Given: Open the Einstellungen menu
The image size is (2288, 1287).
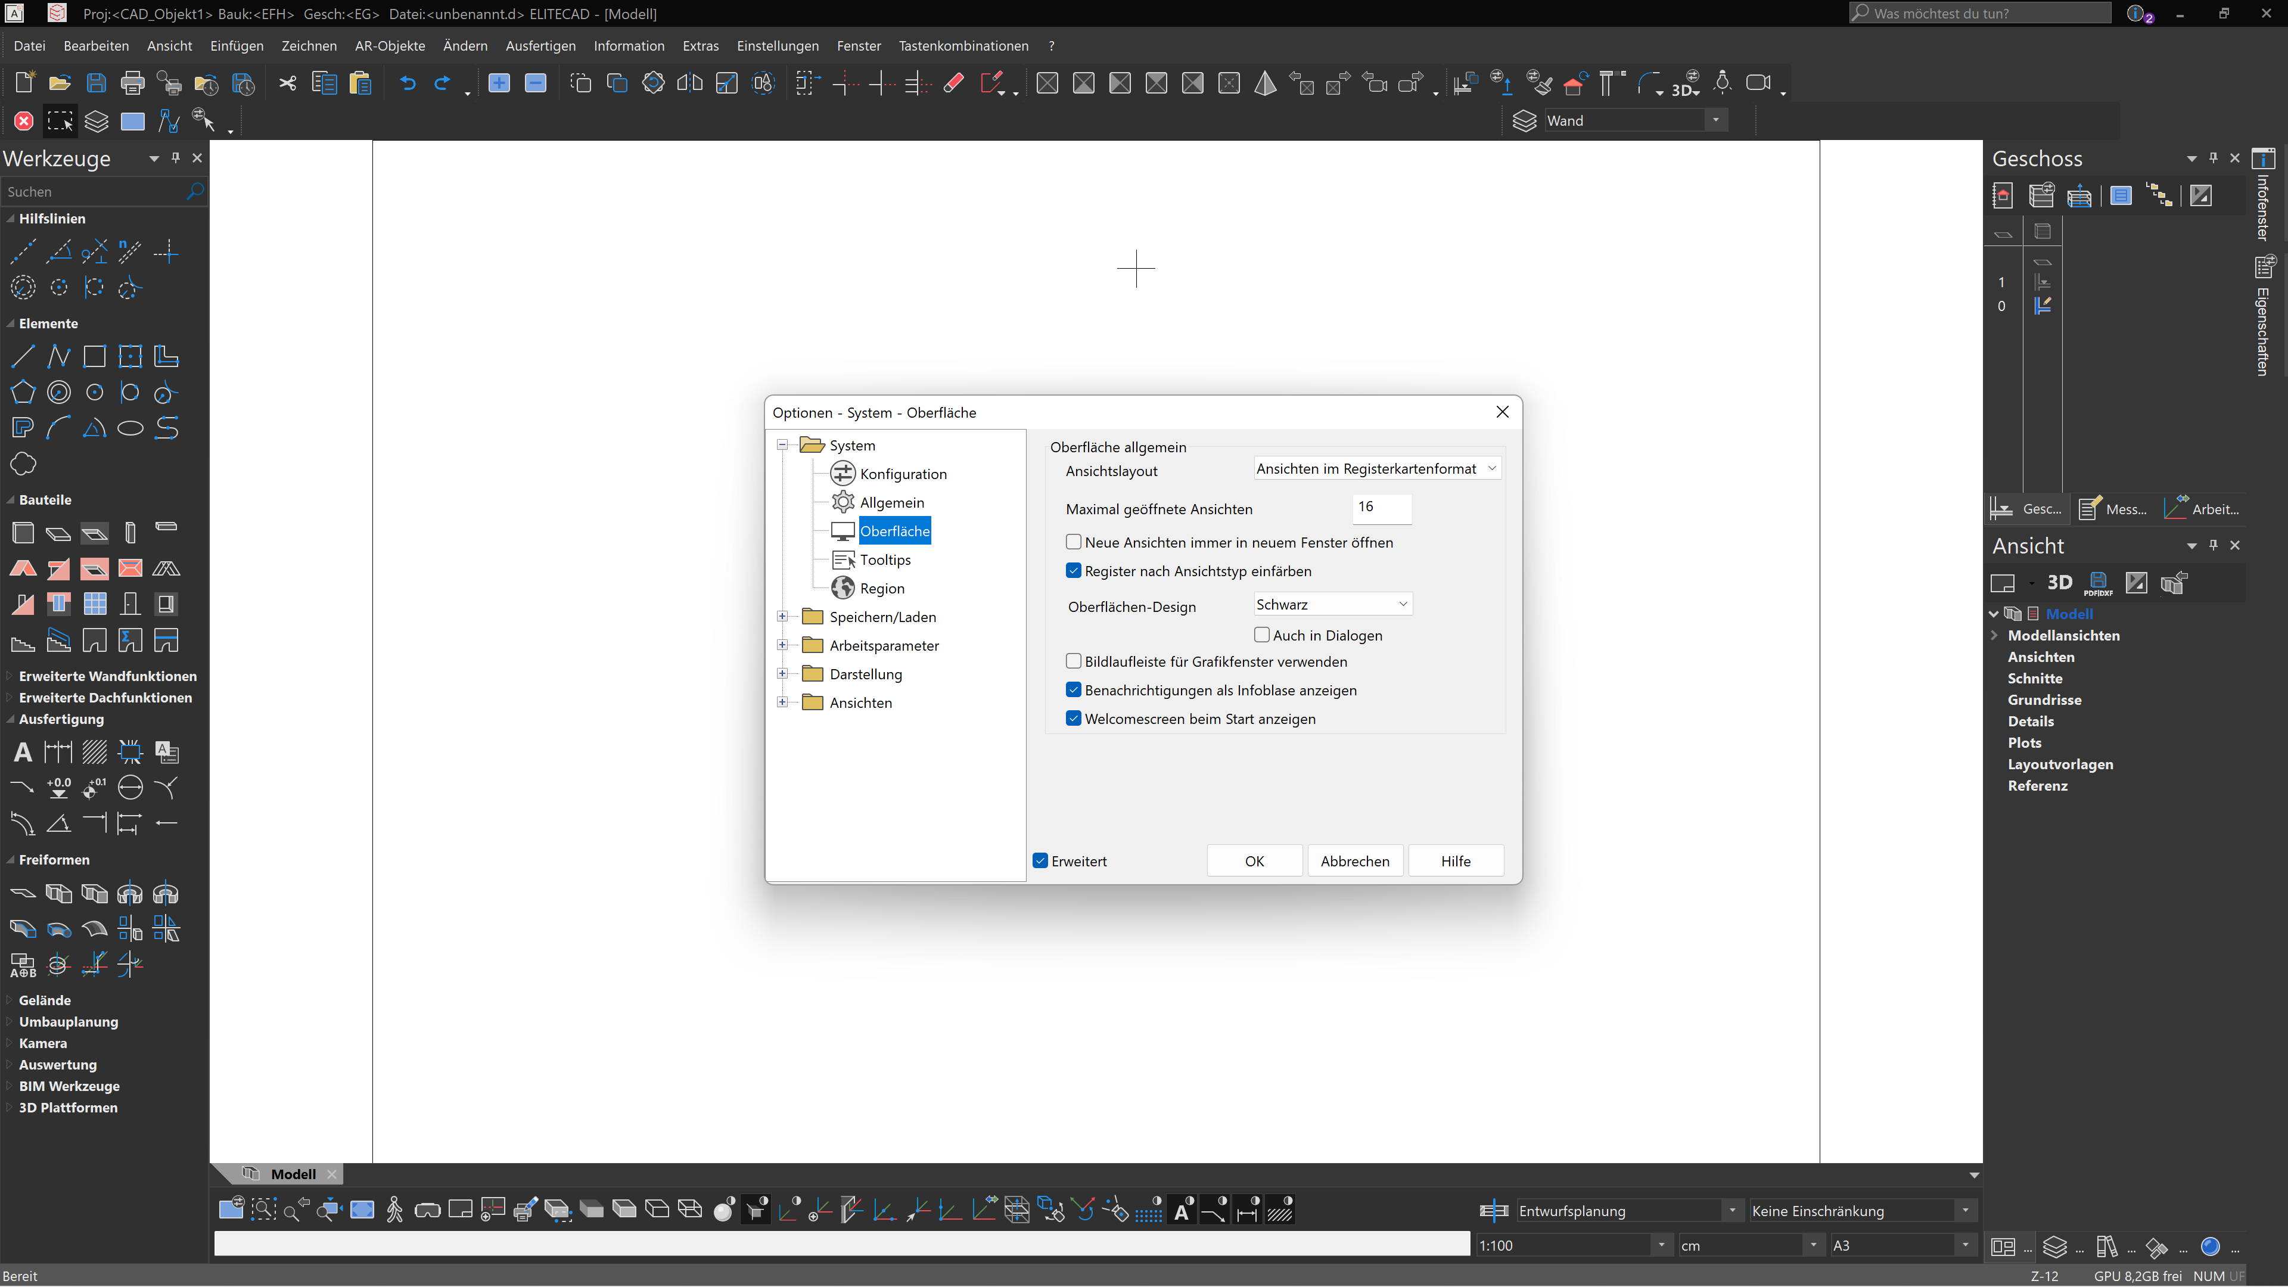Looking at the screenshot, I should 777,46.
